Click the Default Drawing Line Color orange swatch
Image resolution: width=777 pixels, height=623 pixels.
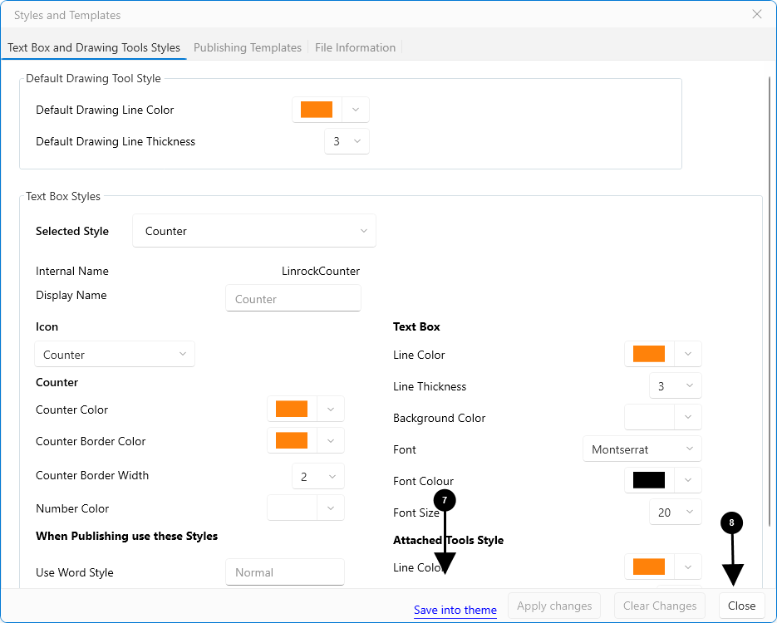tap(317, 110)
